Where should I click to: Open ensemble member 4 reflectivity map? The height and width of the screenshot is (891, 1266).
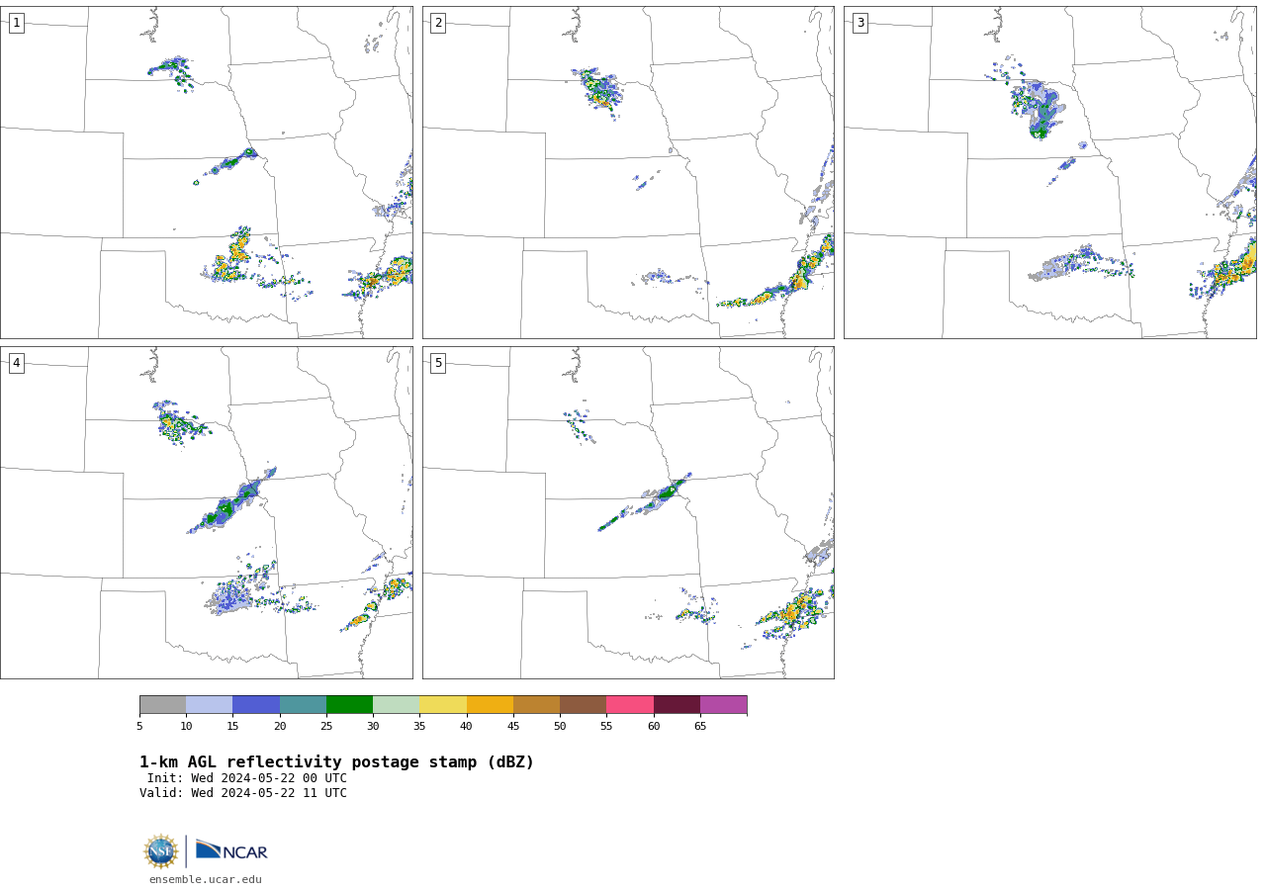[207, 512]
